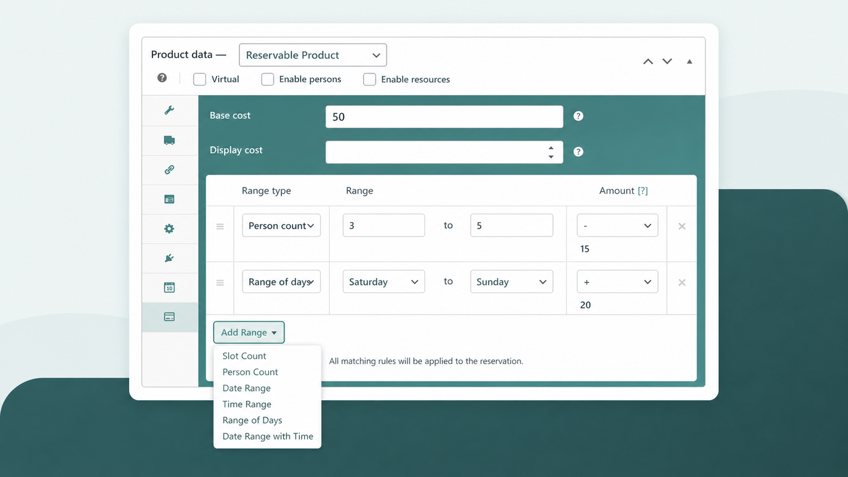Viewport: 848px width, 477px height.
Task: Move Product data panel down
Action: click(x=667, y=61)
